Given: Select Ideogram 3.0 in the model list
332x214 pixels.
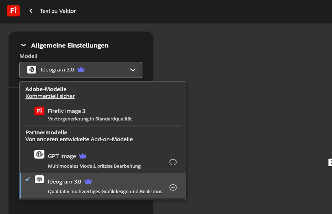Looking at the screenshot, I should [x=103, y=186].
